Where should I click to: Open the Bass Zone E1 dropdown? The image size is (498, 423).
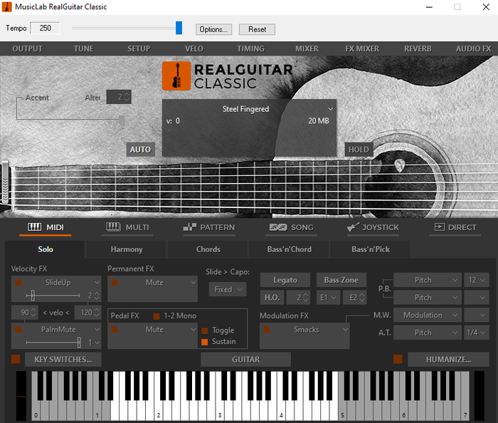pos(328,298)
